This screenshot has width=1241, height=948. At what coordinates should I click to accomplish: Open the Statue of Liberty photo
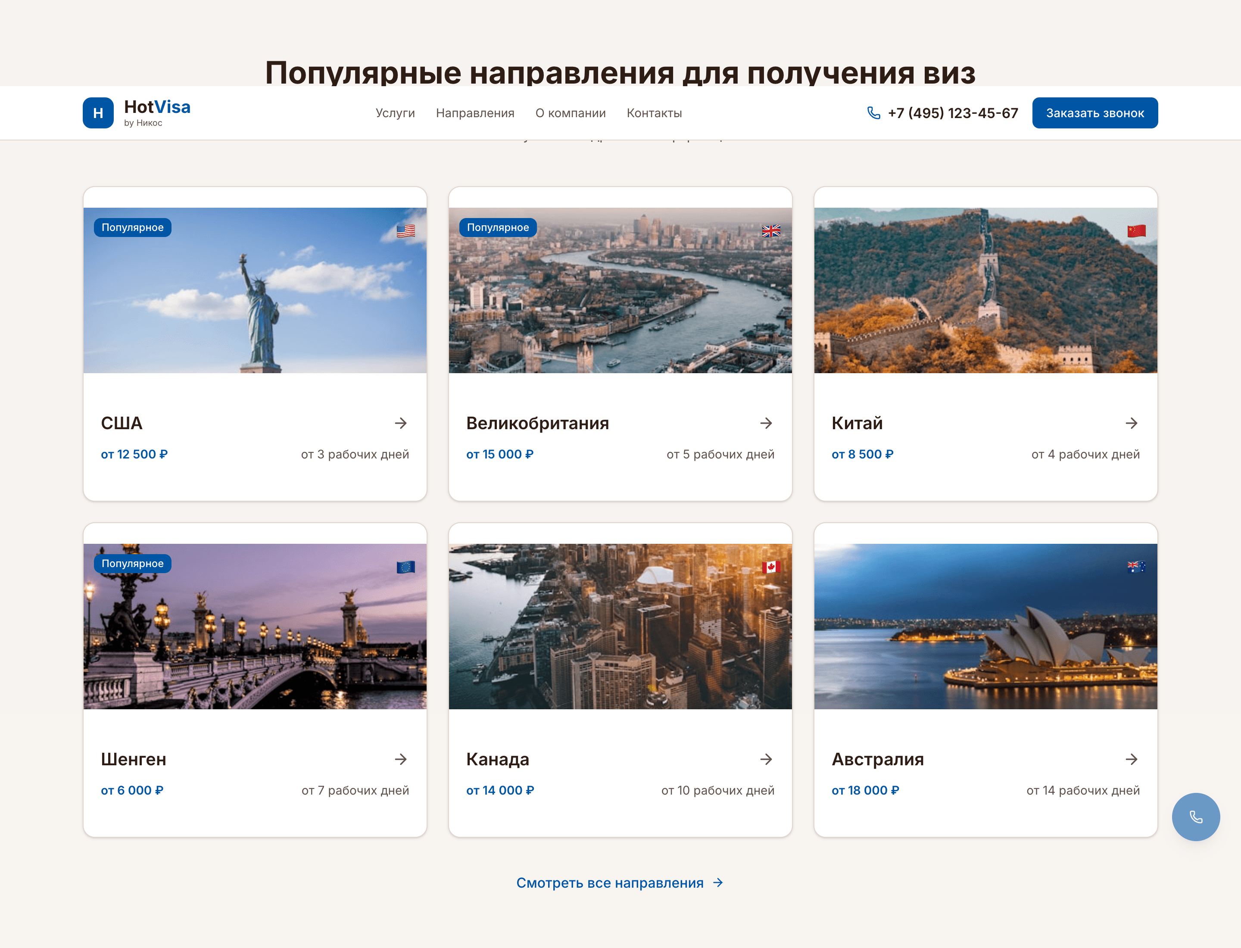click(x=255, y=290)
